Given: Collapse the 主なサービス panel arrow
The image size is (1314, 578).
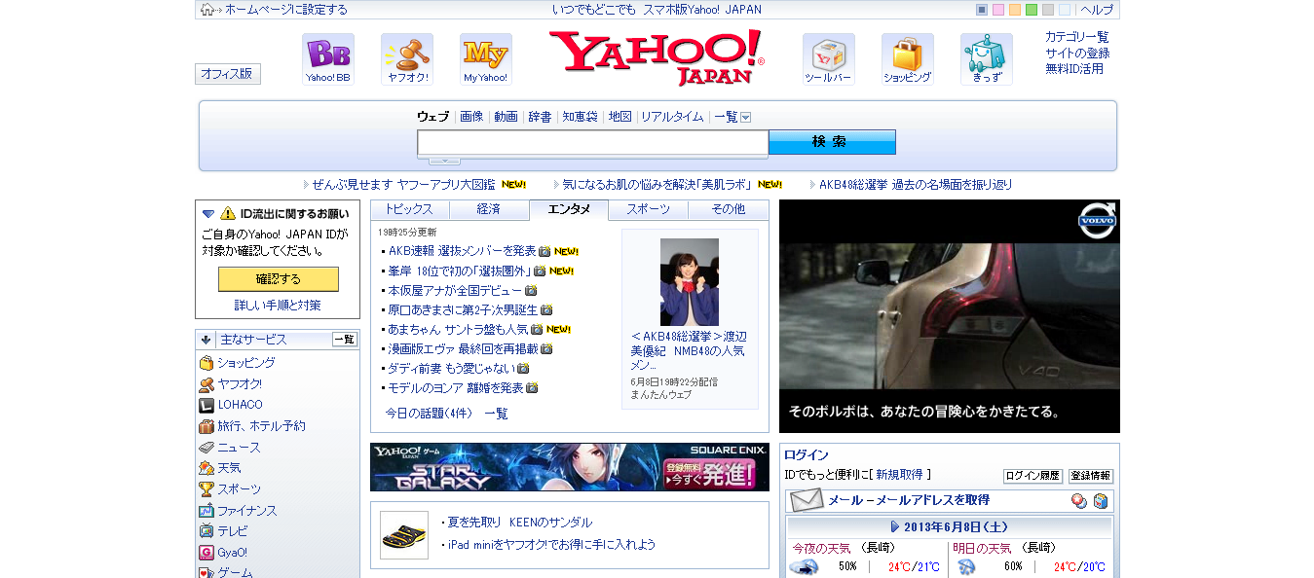Looking at the screenshot, I should (x=206, y=340).
